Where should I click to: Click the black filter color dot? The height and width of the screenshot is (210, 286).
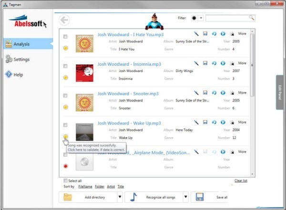pos(194,18)
